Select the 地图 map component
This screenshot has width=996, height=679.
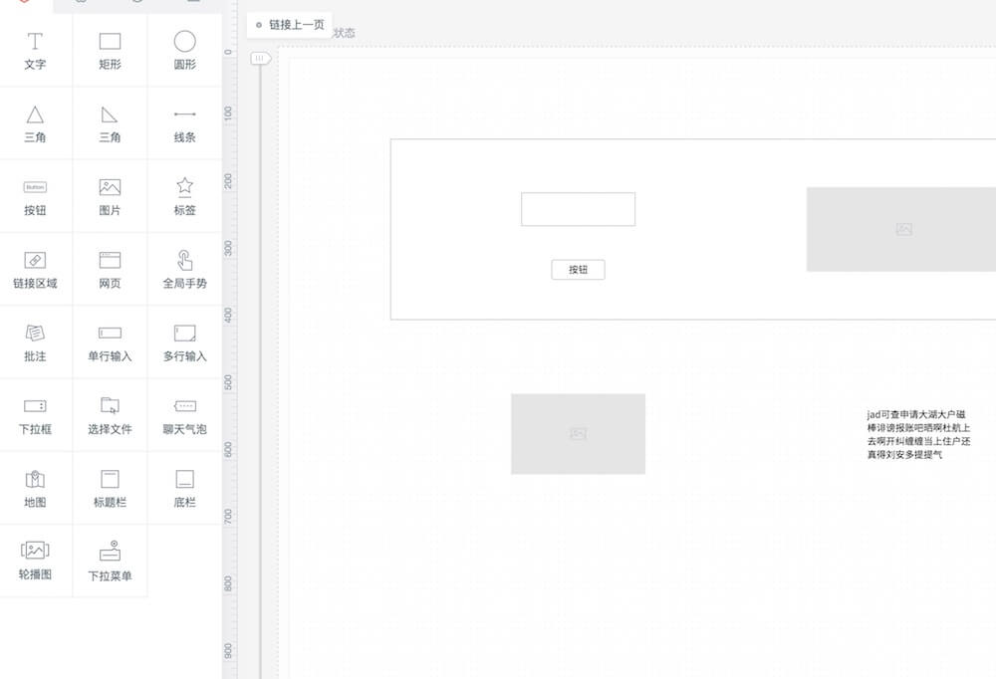(35, 488)
